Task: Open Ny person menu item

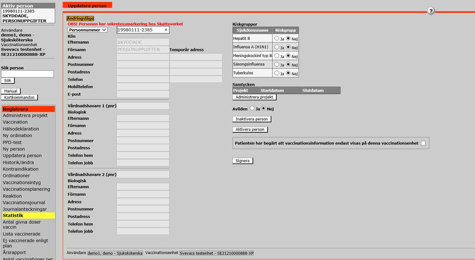Action: [14, 149]
